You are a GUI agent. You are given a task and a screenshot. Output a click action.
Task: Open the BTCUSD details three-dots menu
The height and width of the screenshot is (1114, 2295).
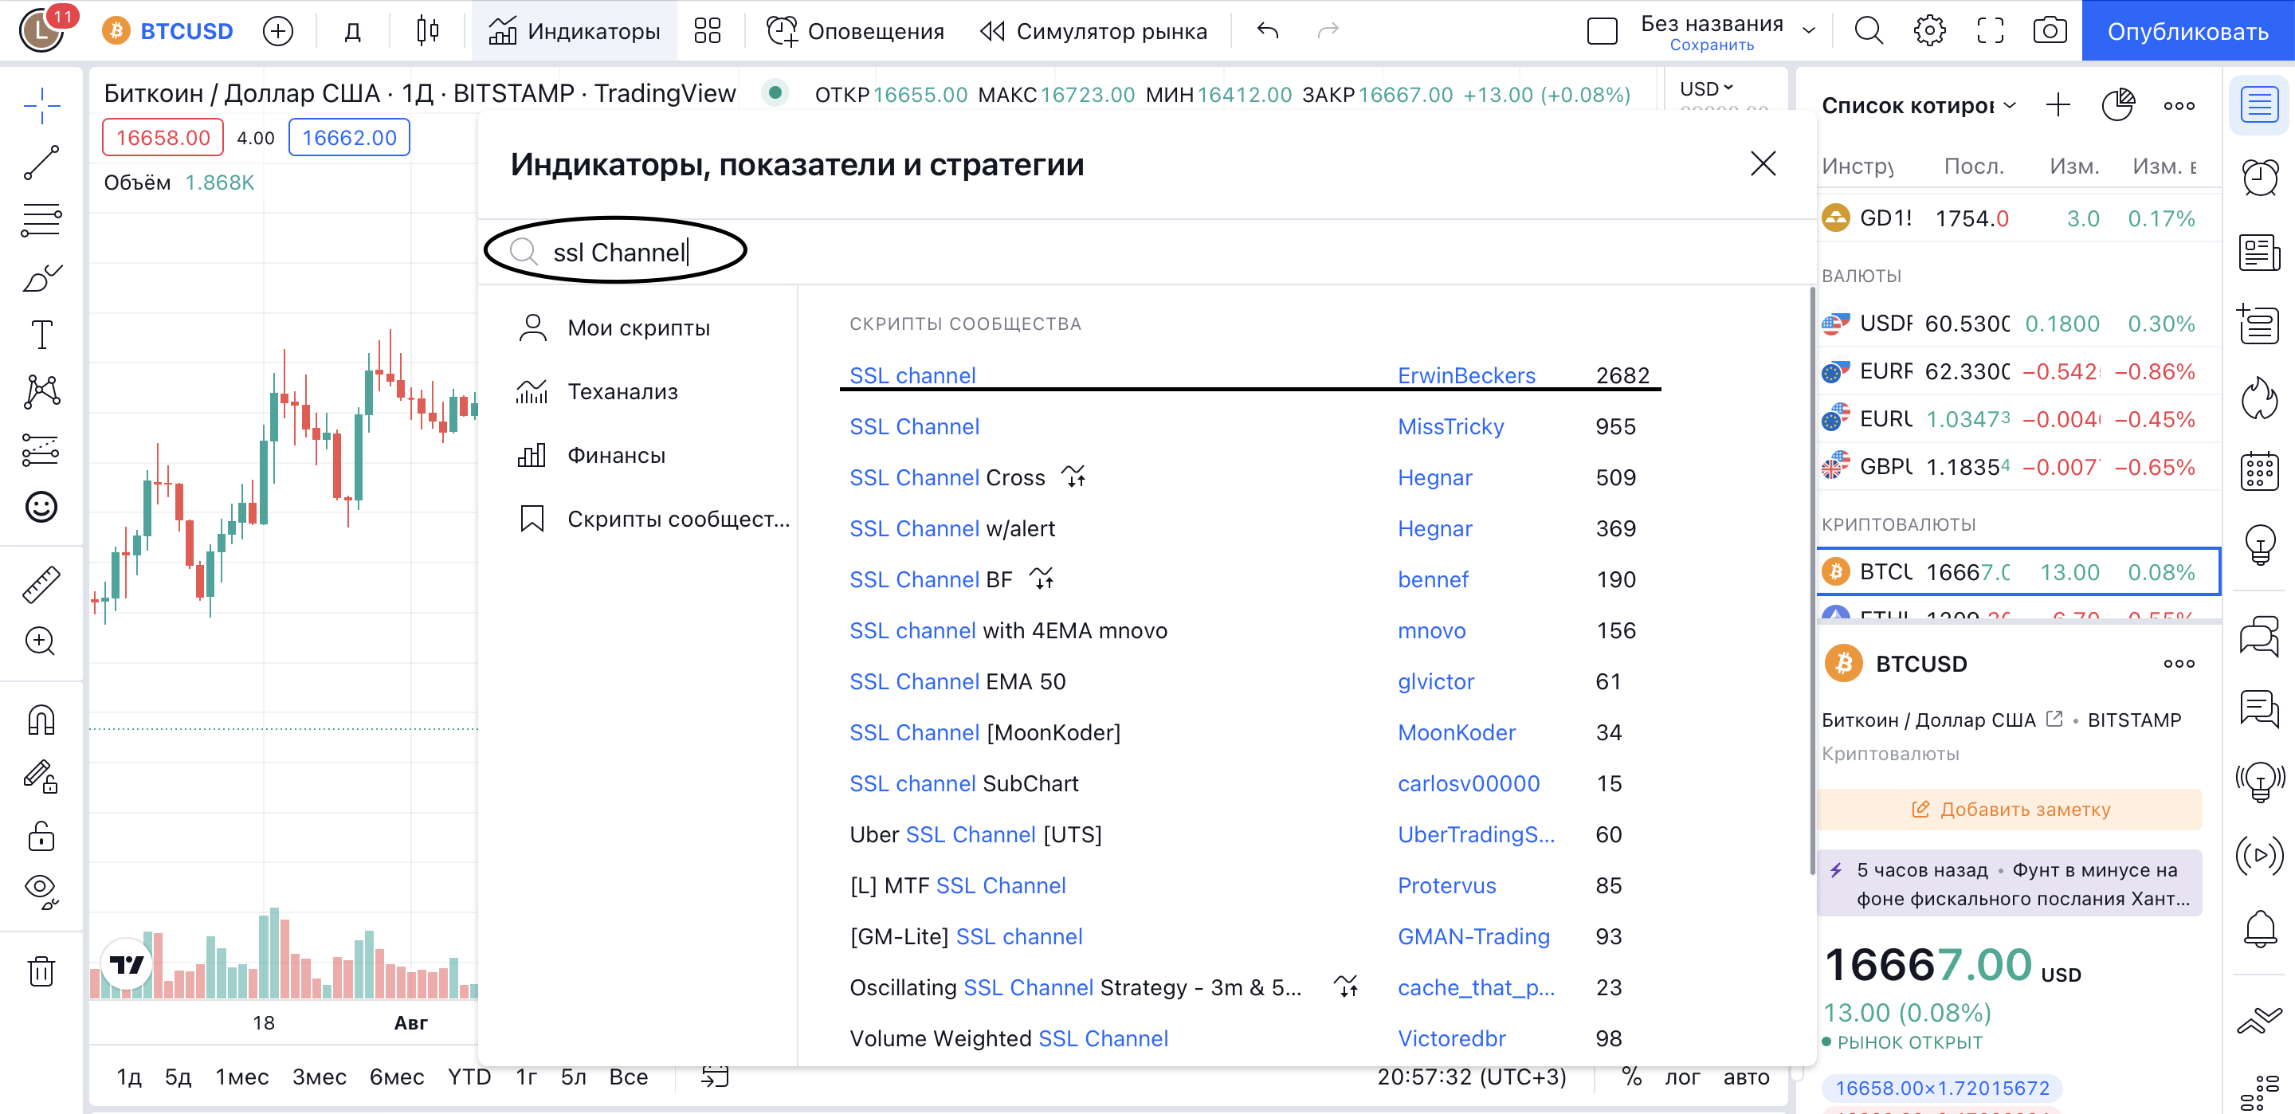(x=2179, y=663)
